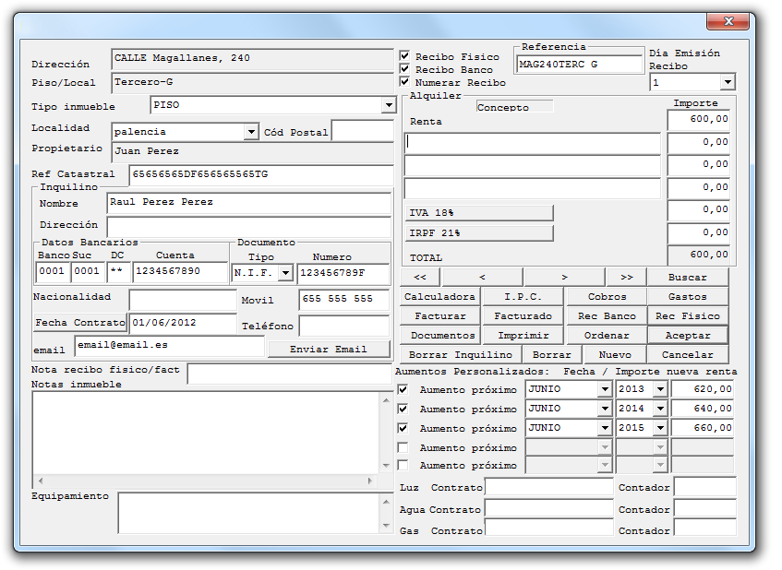The height and width of the screenshot is (570, 782).
Task: Open the JUNIO month dropdown for 2014
Action: (605, 409)
